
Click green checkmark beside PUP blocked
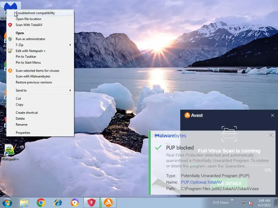(x=158, y=147)
